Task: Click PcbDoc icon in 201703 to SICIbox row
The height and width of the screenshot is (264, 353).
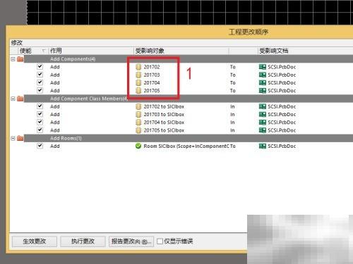Action: coord(263,115)
